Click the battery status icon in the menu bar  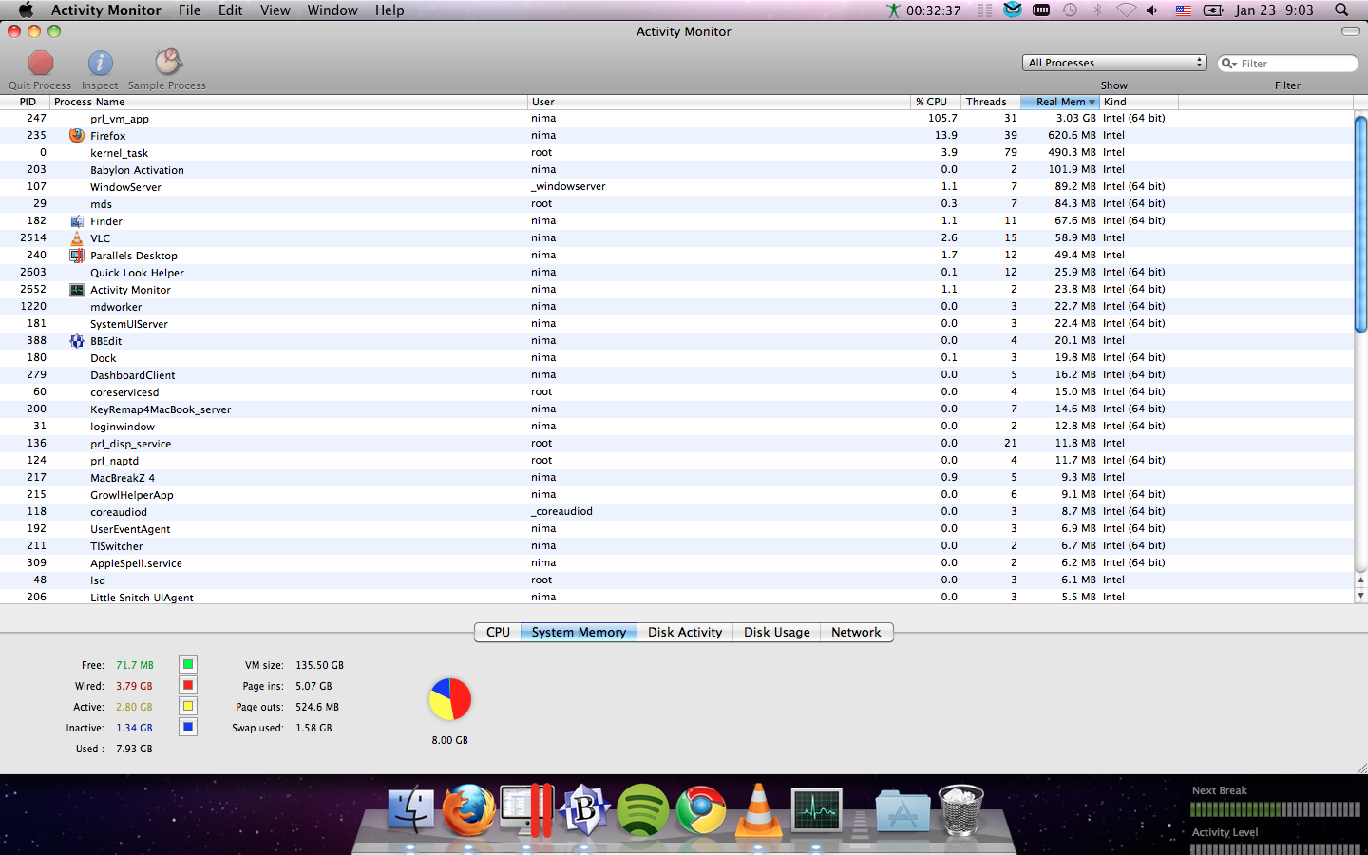coord(1213,9)
